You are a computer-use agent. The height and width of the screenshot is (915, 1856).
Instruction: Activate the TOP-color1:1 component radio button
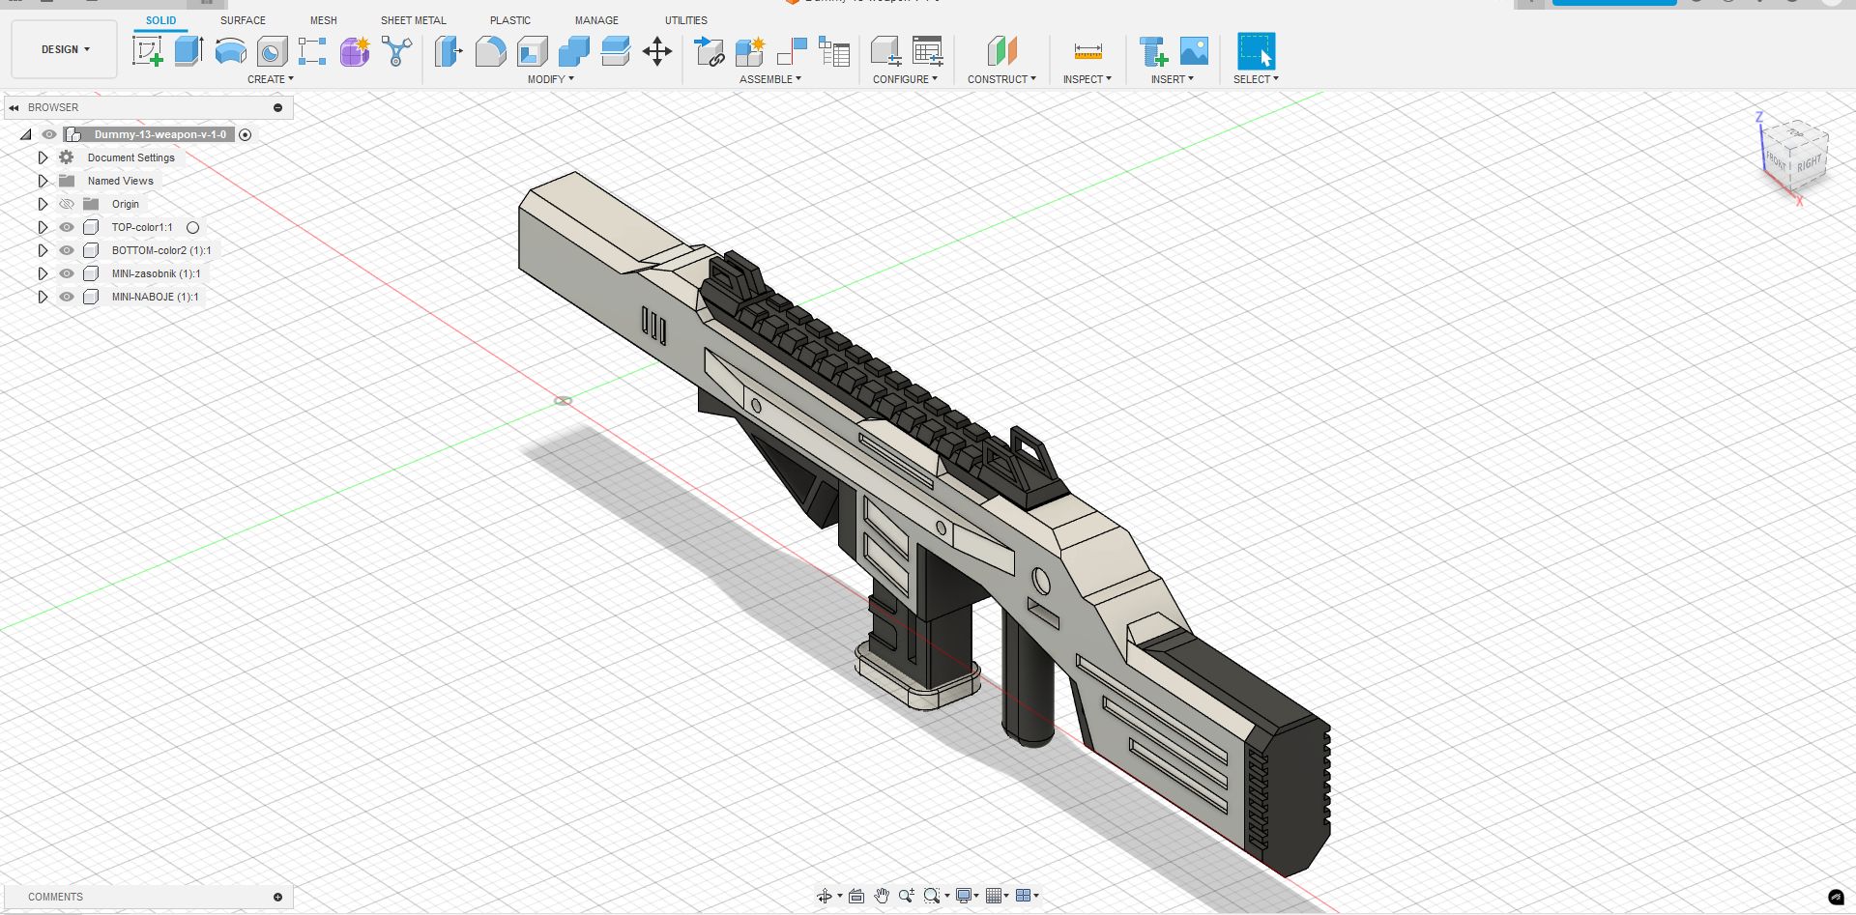pyautogui.click(x=193, y=228)
